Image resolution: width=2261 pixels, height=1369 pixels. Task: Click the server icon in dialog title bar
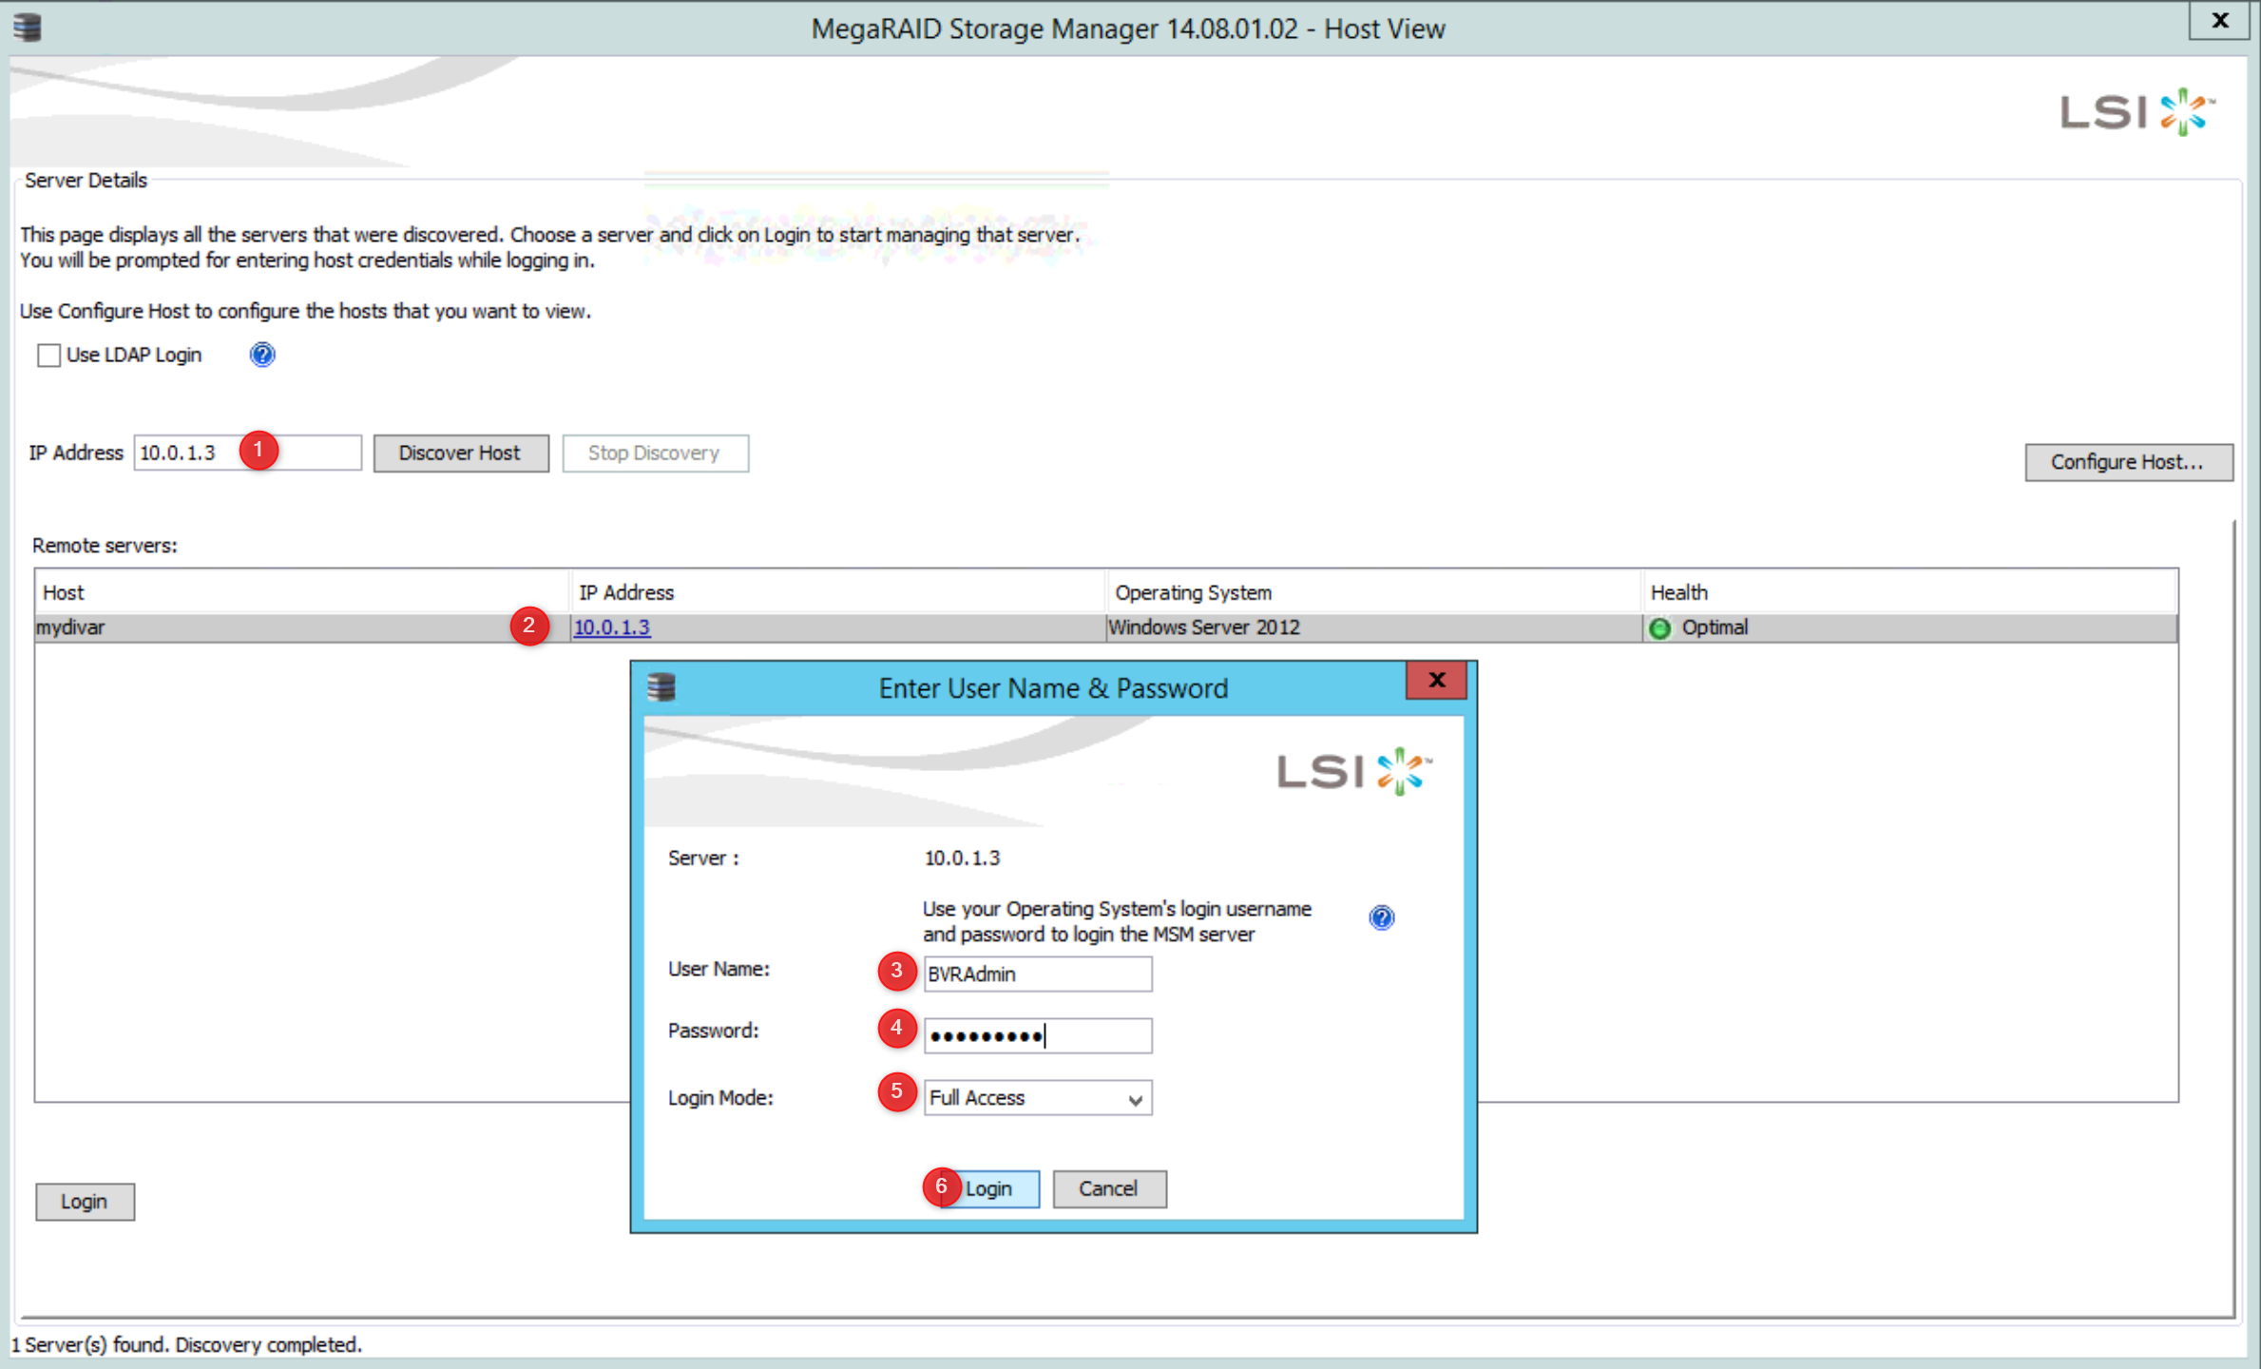[661, 686]
